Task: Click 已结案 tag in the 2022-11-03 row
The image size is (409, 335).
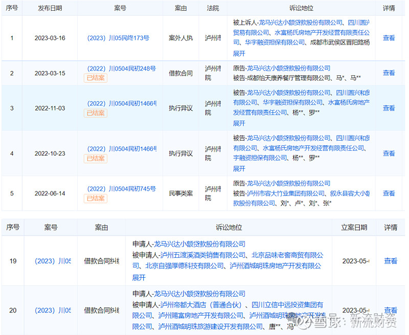Action: tap(96, 113)
